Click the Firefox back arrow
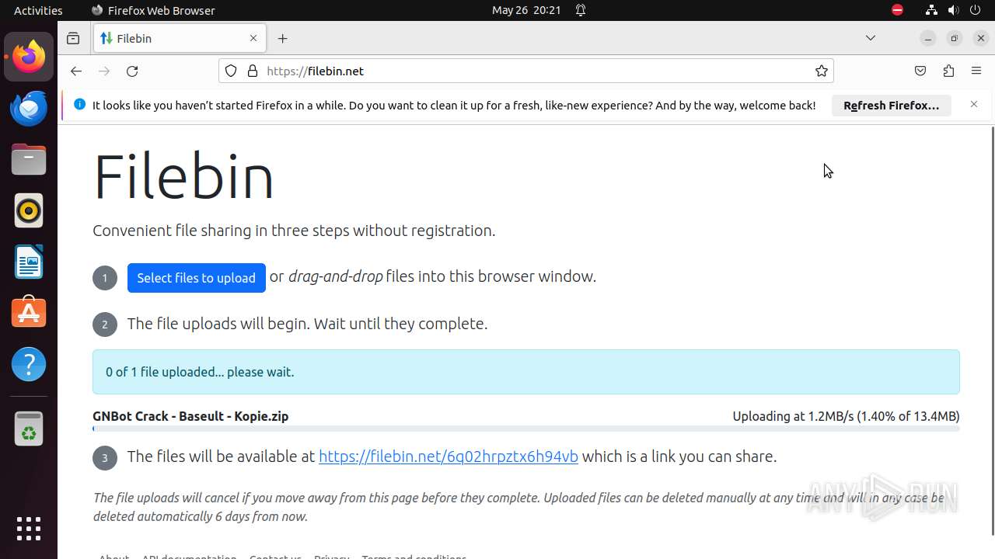Screen dimensions: 995x559 point(75,71)
